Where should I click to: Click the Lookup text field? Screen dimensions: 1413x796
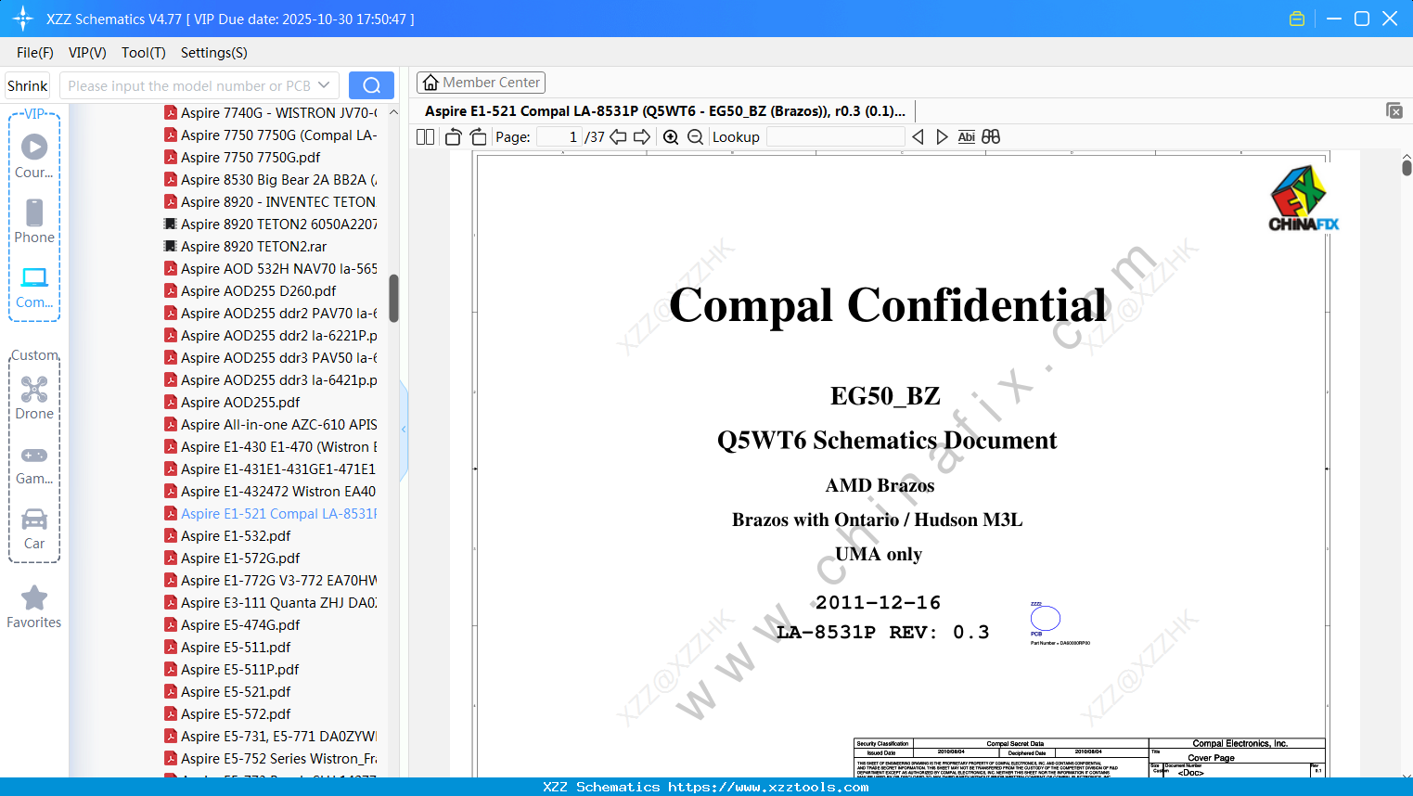(835, 137)
